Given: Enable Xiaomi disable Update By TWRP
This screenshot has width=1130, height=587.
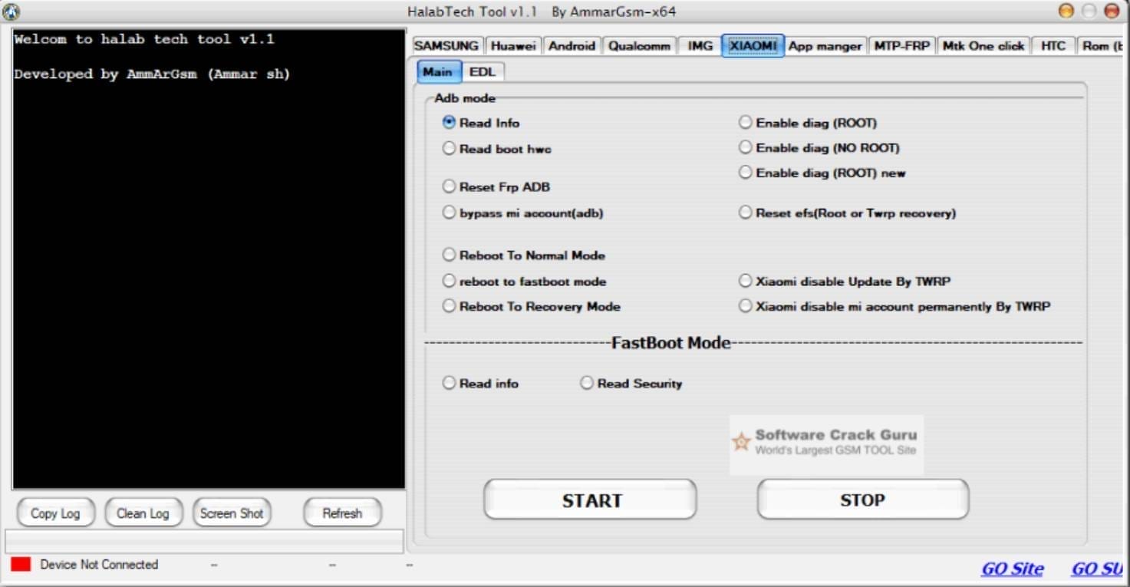Looking at the screenshot, I should [x=745, y=281].
